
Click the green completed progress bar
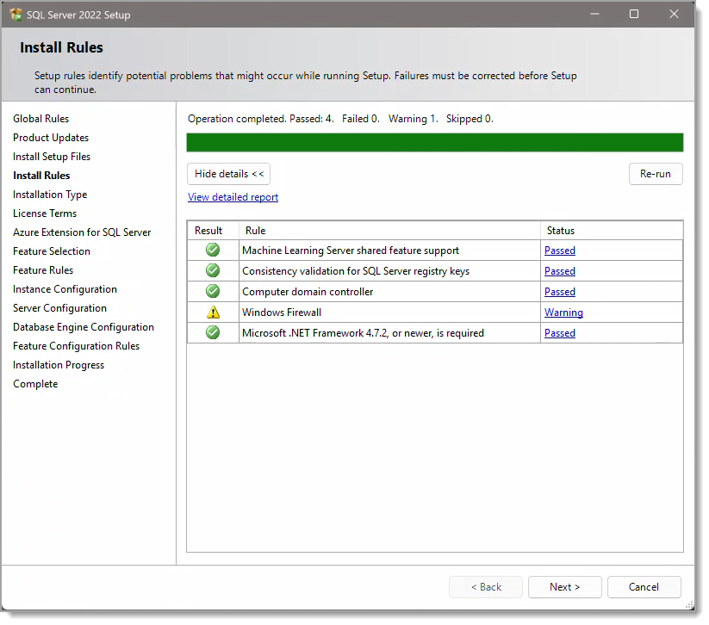click(434, 142)
